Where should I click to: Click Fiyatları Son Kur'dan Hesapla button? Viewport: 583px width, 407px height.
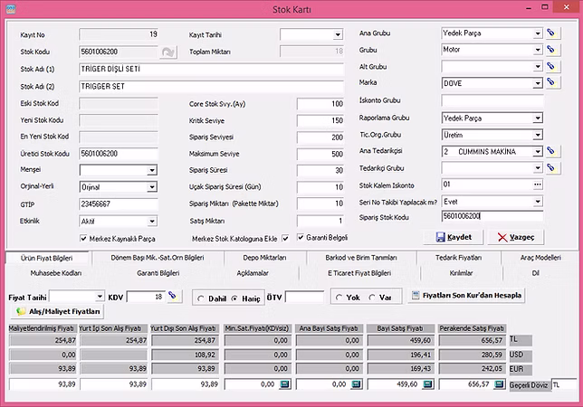pos(465,296)
